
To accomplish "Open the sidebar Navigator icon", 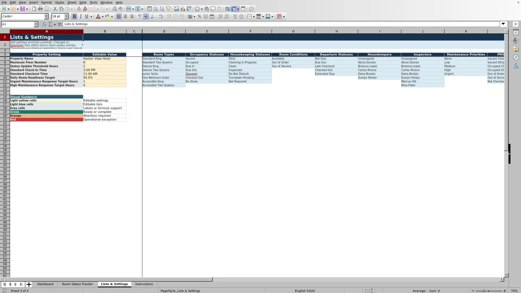I will click(516, 57).
